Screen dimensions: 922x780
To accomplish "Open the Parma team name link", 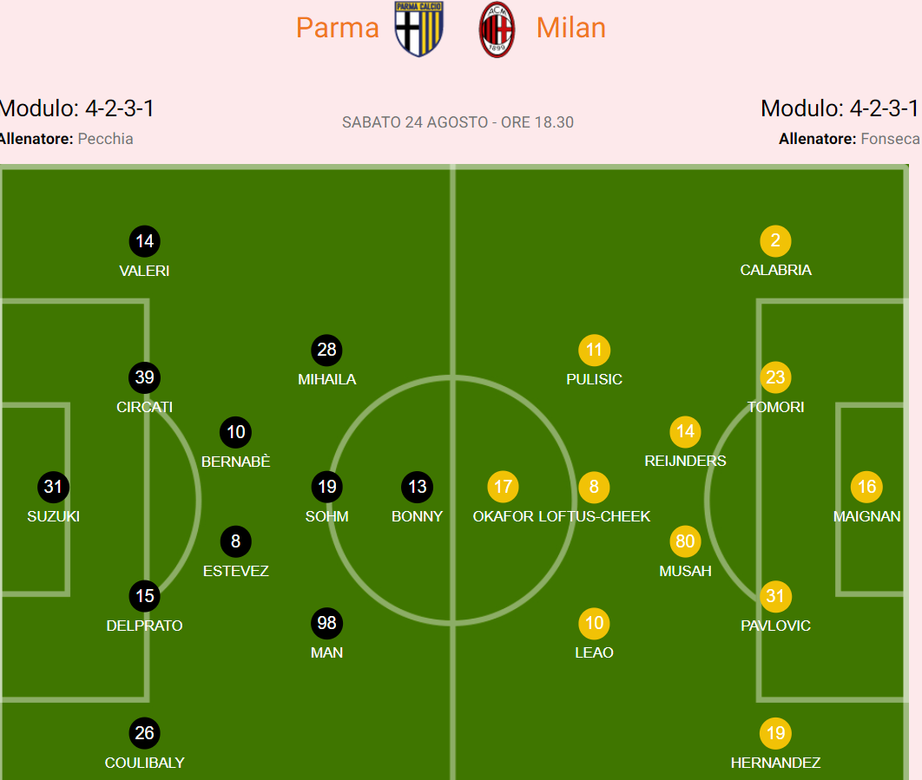I will (338, 28).
